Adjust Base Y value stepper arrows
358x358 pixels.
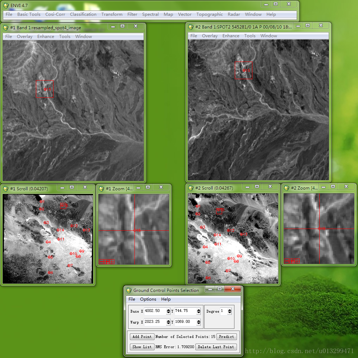tap(199, 311)
